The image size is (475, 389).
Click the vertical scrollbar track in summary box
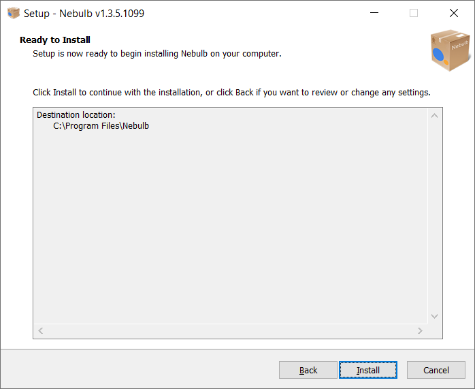[x=434, y=216]
